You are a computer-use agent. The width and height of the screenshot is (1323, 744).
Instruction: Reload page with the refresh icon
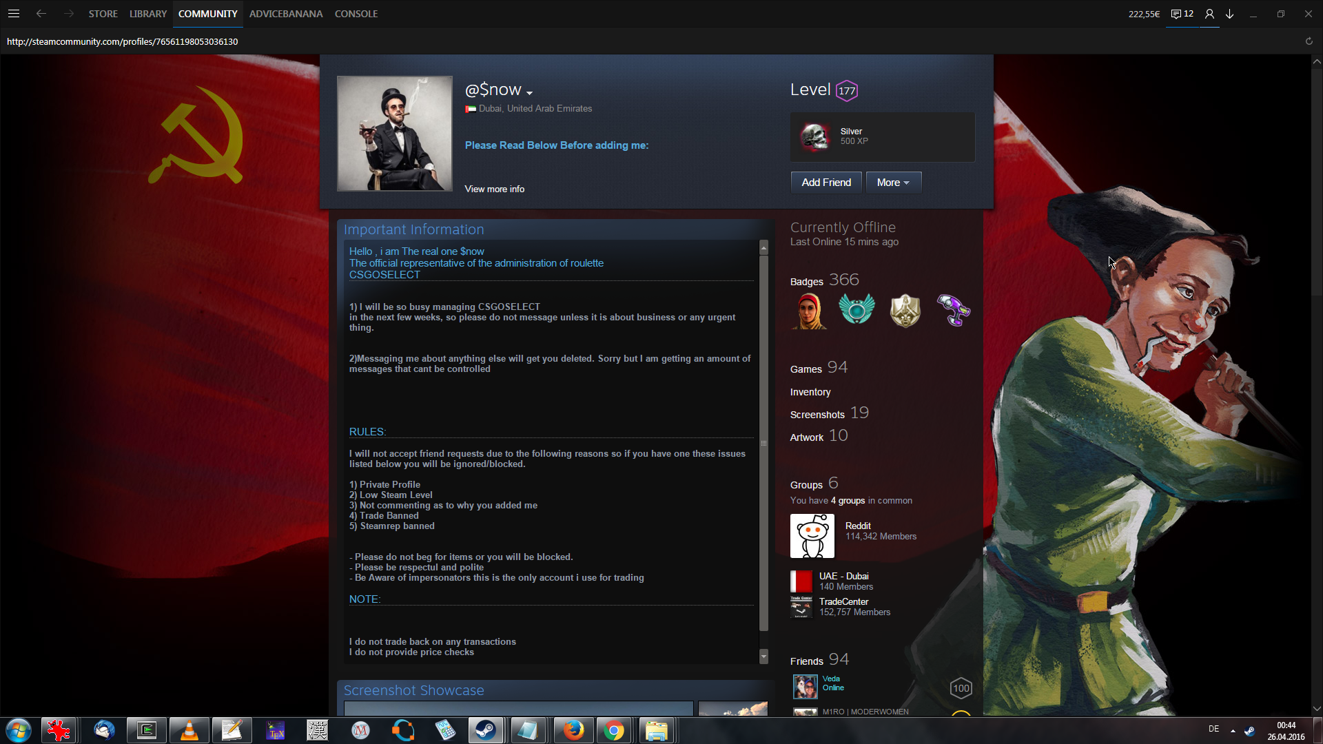(1309, 41)
